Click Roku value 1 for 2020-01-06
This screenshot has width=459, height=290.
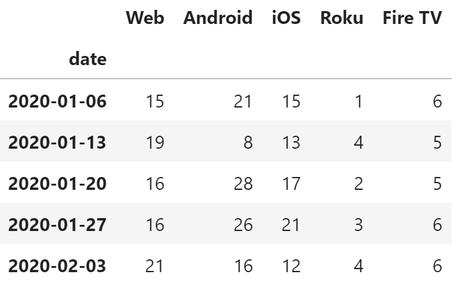pos(359,101)
